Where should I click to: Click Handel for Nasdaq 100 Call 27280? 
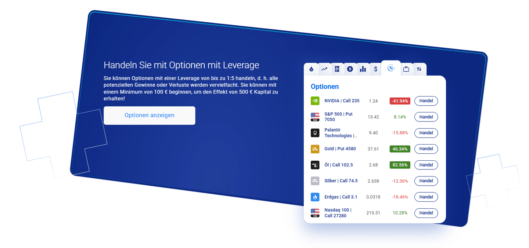tap(426, 213)
